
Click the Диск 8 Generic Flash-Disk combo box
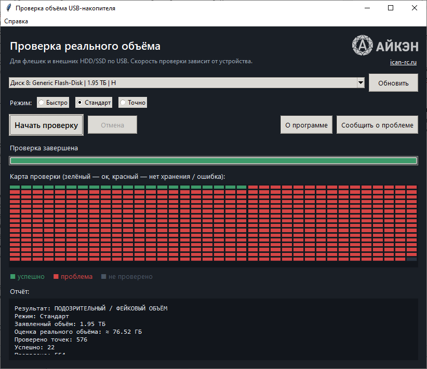pyautogui.click(x=186, y=82)
